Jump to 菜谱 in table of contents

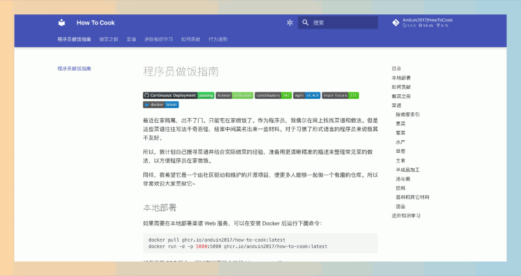(x=397, y=105)
